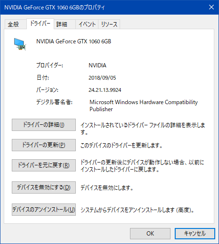Image resolution: width=219 pixels, height=244 pixels.
Task: Click the デジタル署名者: label
Action: 55,102
